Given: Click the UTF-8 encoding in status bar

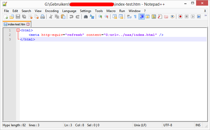Looking at the screenshot, I should (168, 125).
